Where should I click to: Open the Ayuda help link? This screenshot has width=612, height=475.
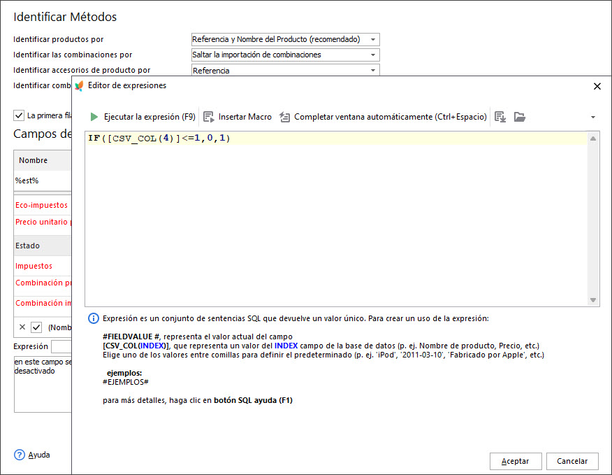pyautogui.click(x=39, y=455)
